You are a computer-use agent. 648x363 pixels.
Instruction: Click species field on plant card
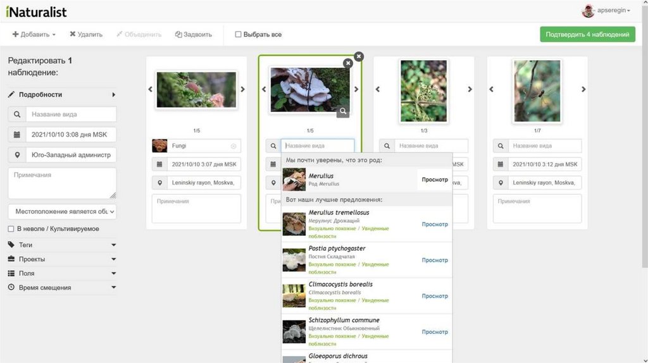pyautogui.click(x=431, y=146)
